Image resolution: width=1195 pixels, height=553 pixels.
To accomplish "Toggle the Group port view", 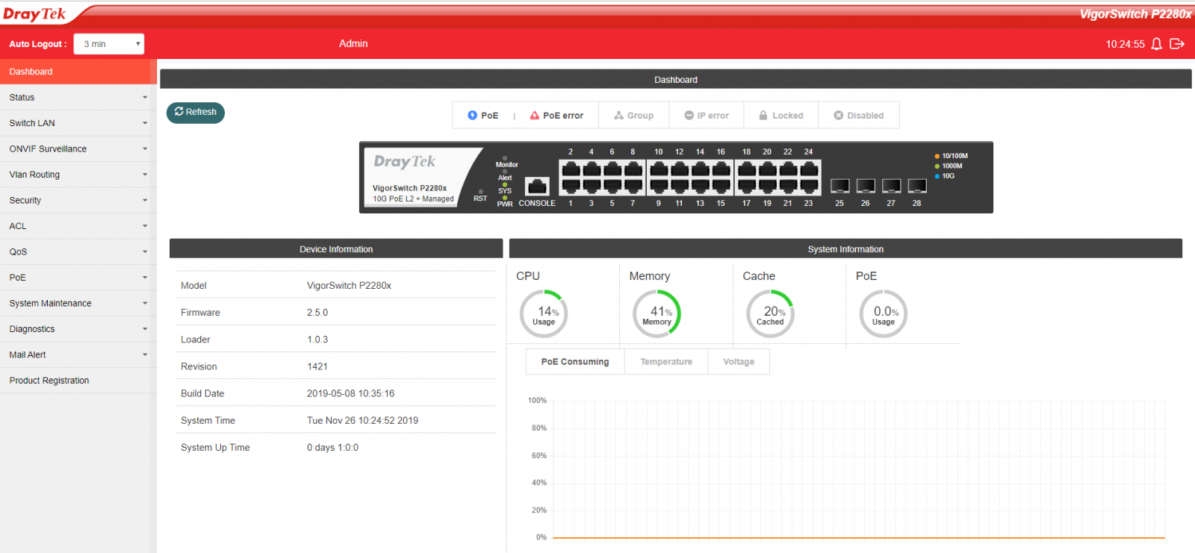I will coord(634,116).
